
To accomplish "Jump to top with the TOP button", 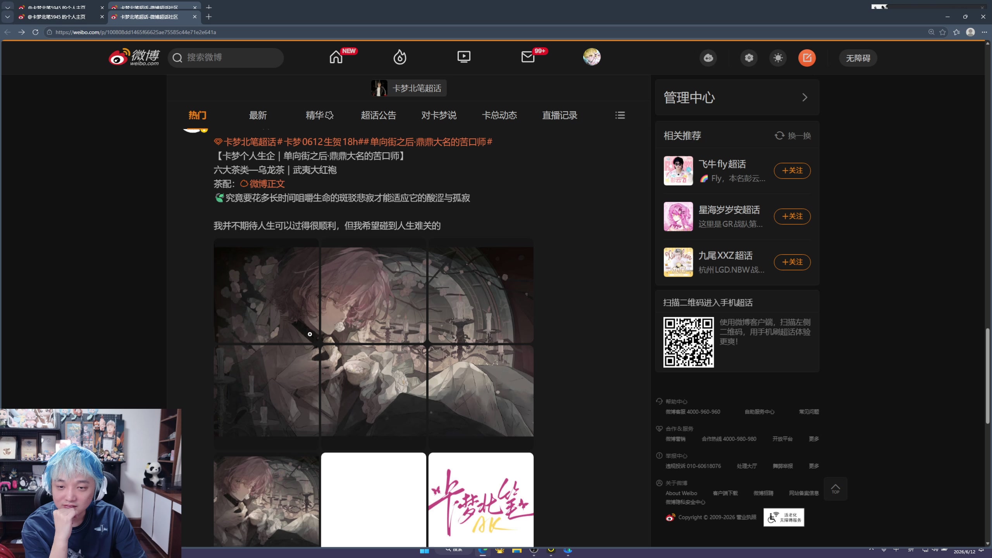I will [x=835, y=489].
